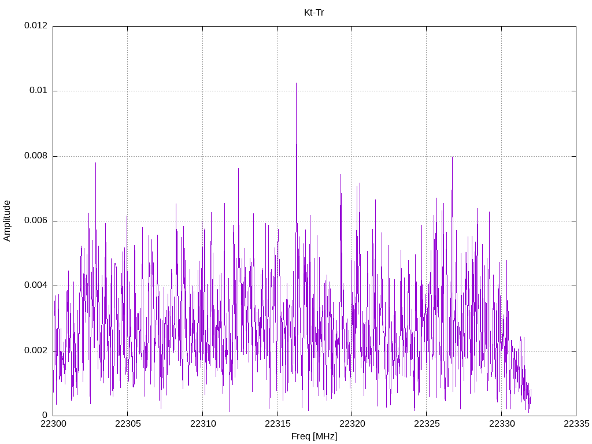The height and width of the screenshot is (444, 592).
Task: Click the plot title 'Kt-Tr'
Action: click(314, 13)
